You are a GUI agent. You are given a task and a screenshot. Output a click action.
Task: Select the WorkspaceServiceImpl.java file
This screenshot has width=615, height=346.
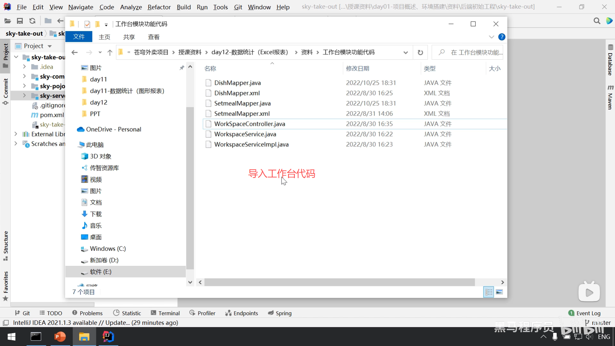click(x=251, y=144)
